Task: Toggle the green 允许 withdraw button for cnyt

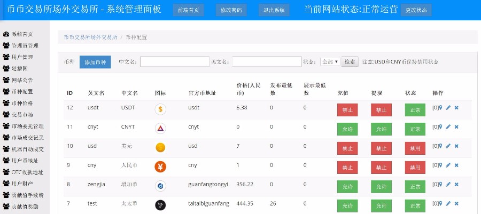Action: [x=381, y=129]
